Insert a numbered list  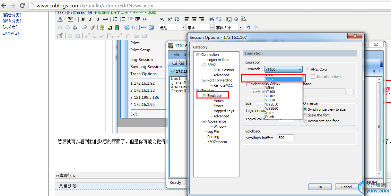tap(123, 19)
